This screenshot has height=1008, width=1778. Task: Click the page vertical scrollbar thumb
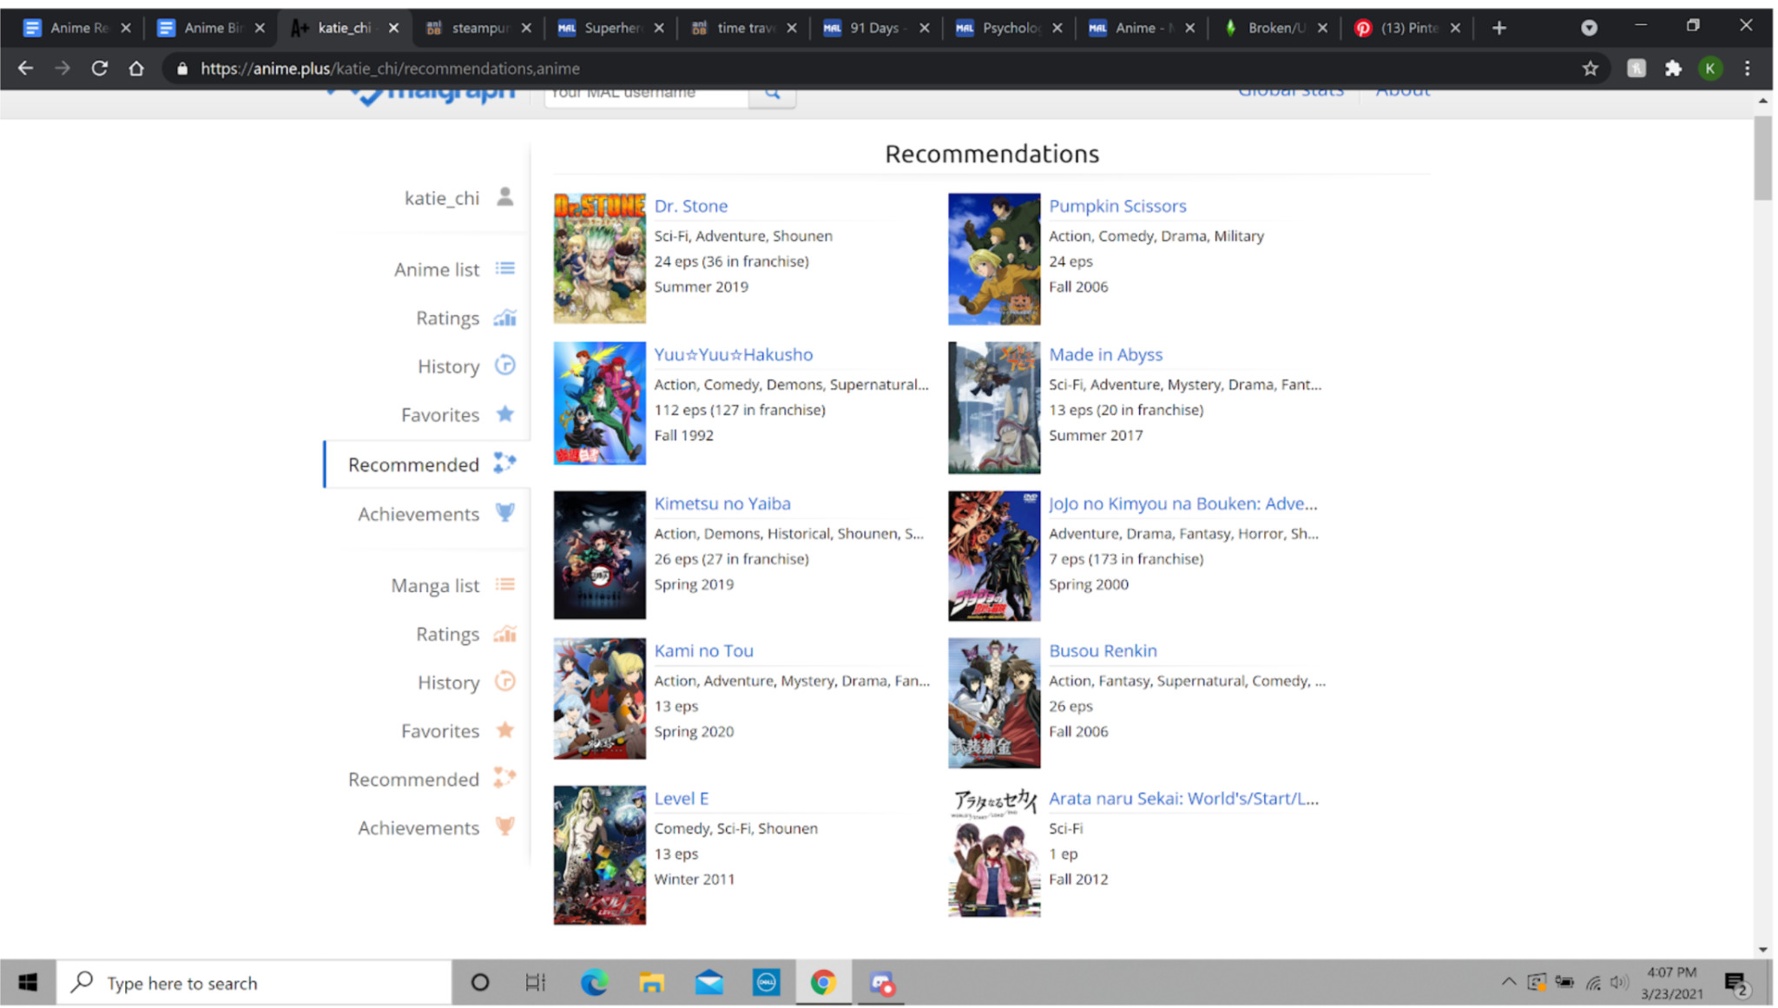coord(1762,158)
